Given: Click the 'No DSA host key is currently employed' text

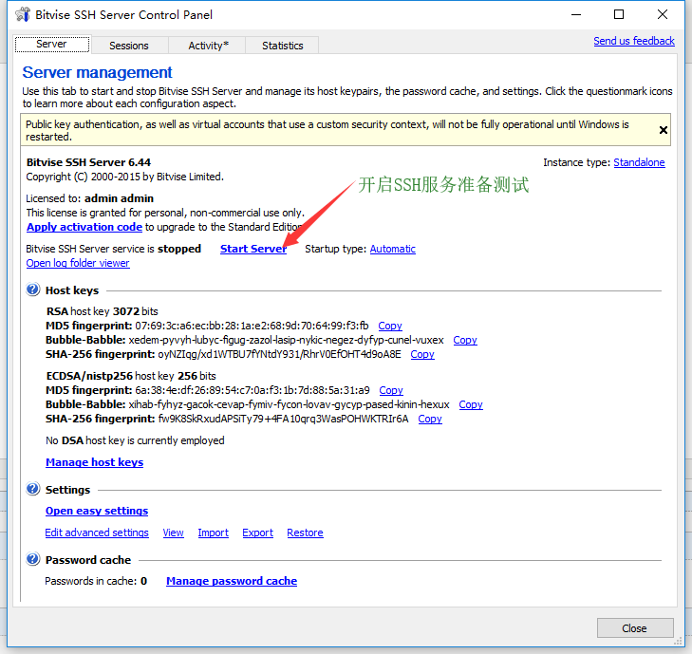Looking at the screenshot, I should click(135, 440).
